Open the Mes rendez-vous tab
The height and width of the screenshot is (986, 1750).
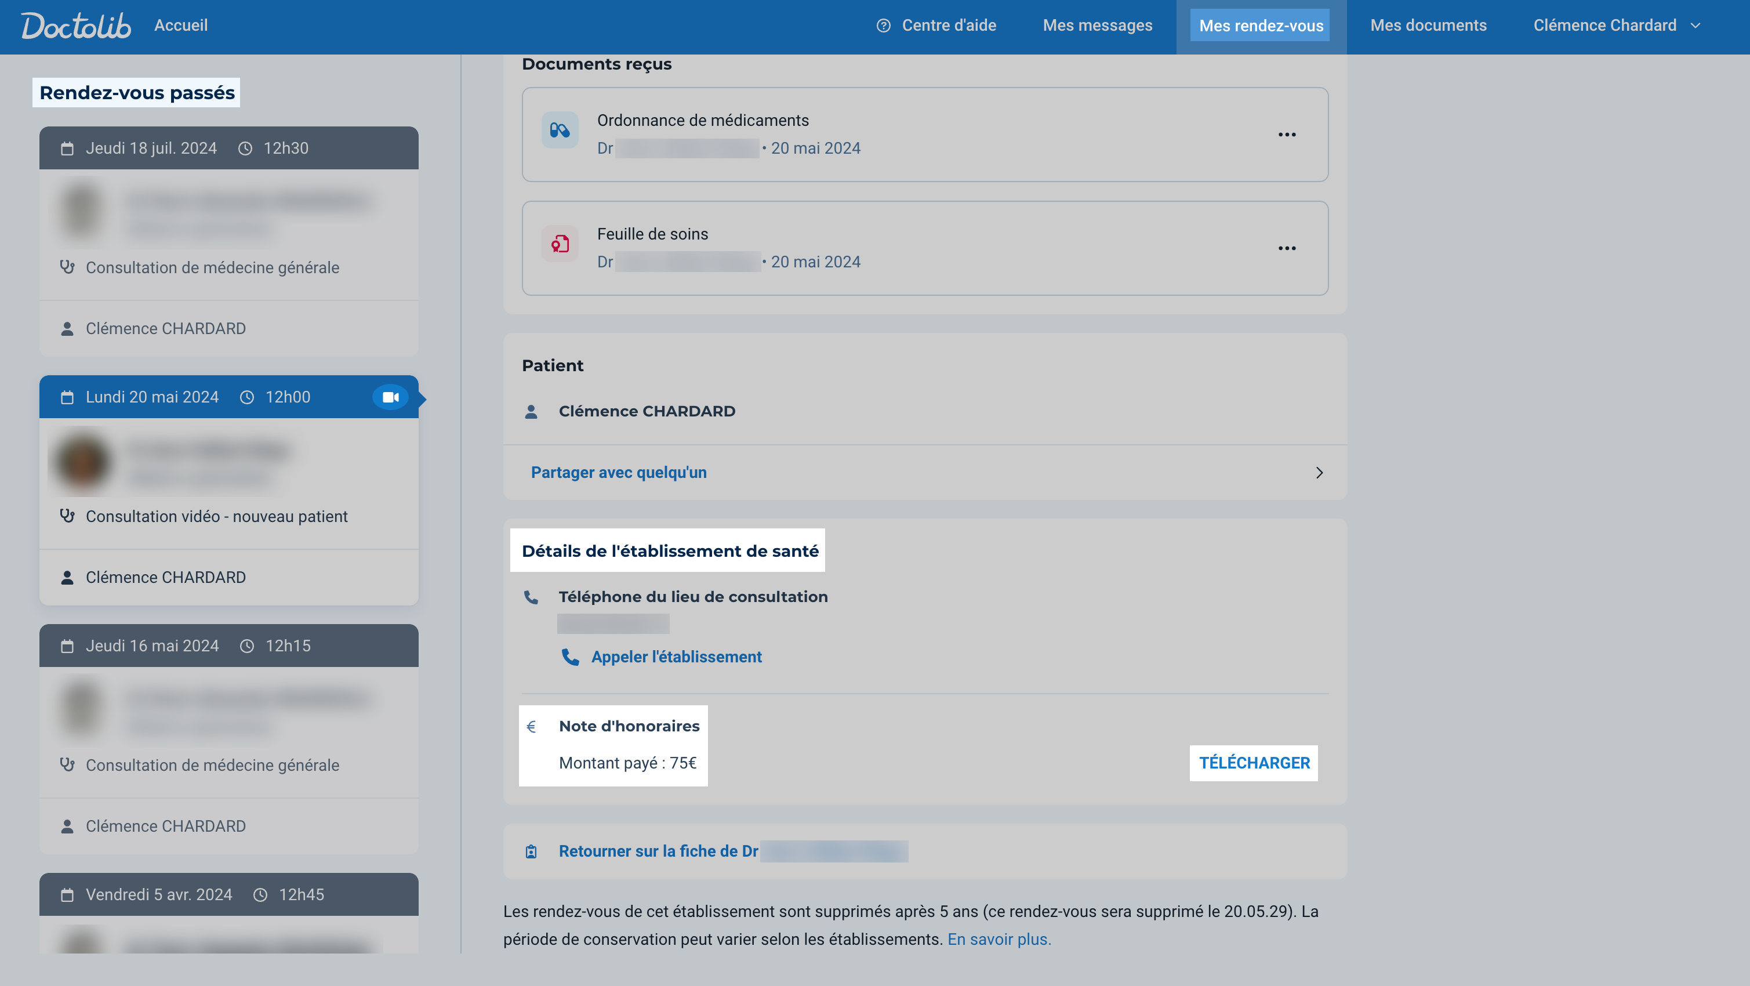[x=1261, y=26]
